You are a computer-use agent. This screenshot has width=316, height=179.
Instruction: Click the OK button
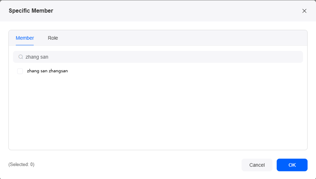(292, 165)
